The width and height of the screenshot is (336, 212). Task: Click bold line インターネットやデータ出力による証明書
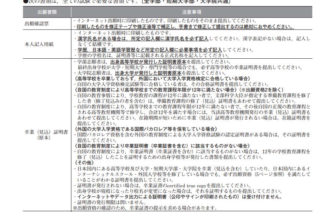[x=178, y=197]
